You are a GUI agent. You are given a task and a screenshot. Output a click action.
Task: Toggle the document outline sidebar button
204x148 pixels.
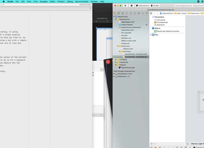point(188,144)
